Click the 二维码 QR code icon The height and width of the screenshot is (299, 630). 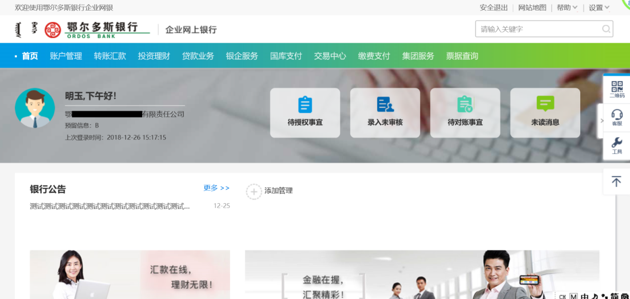[x=617, y=87]
